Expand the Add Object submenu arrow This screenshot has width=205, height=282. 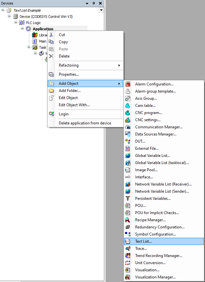point(119,83)
